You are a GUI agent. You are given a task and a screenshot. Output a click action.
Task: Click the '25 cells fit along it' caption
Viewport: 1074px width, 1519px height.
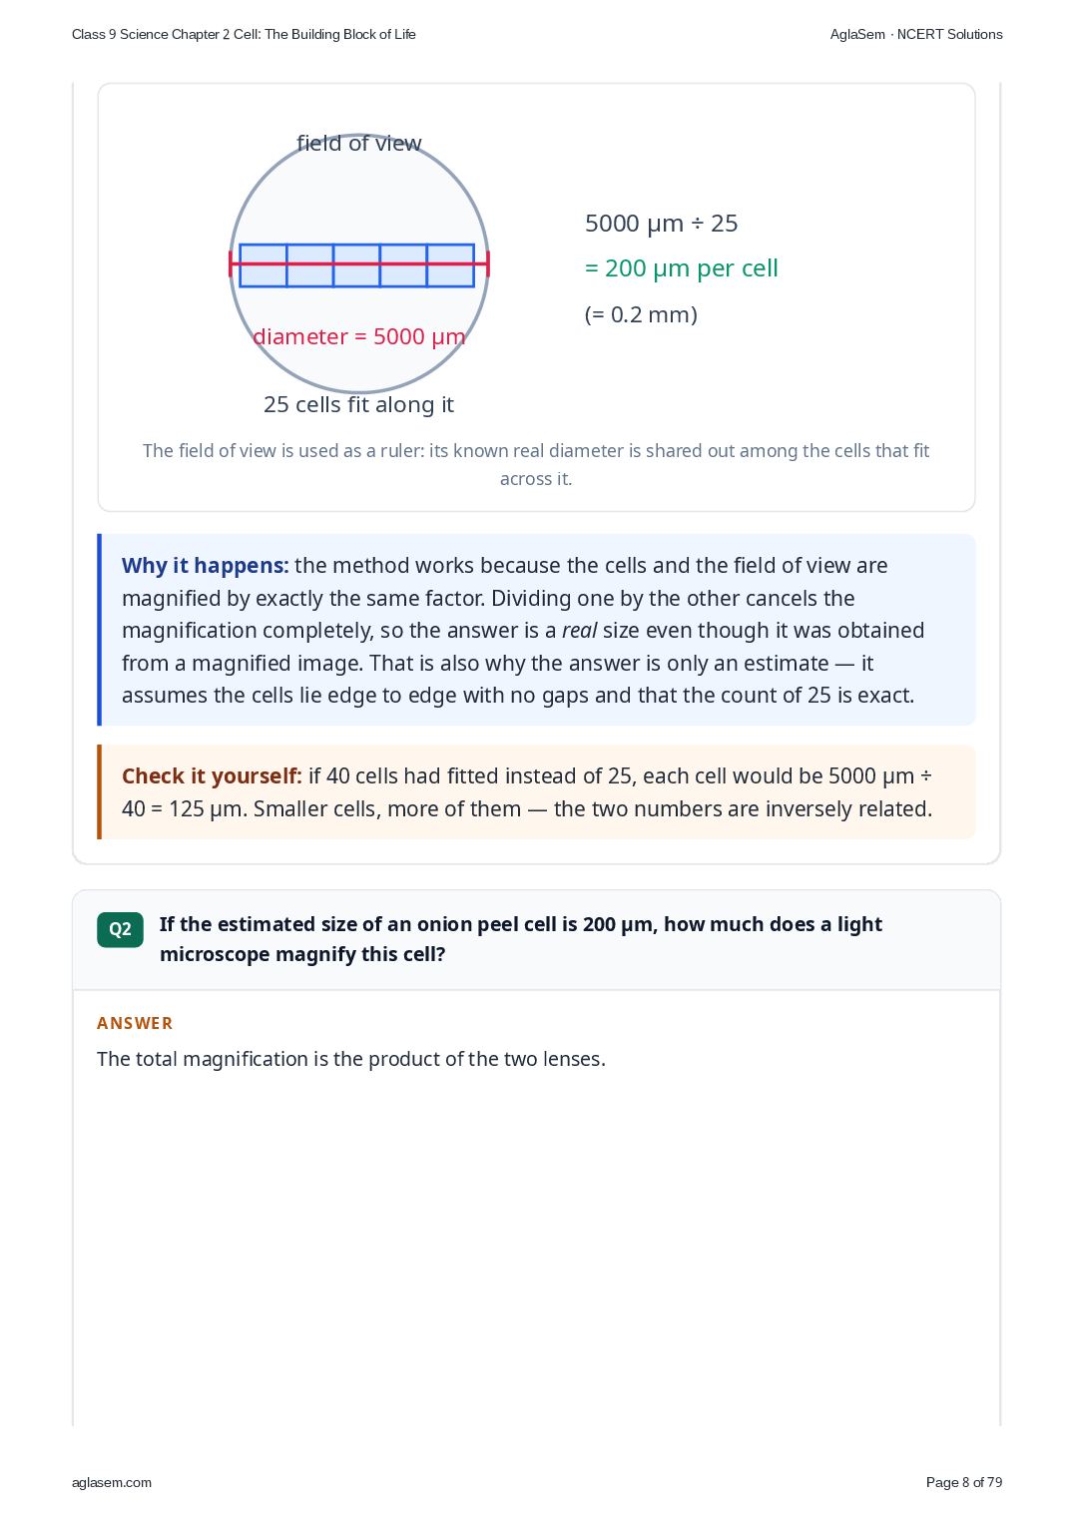pos(358,404)
